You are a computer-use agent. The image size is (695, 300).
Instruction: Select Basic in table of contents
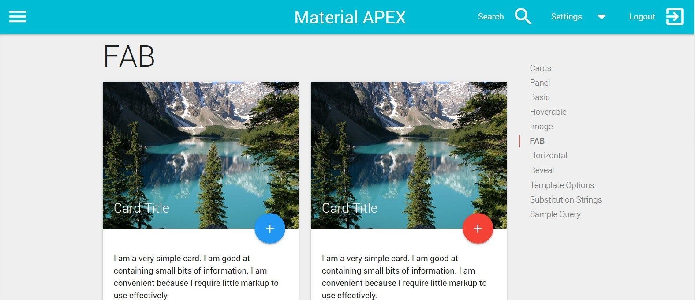click(x=540, y=97)
